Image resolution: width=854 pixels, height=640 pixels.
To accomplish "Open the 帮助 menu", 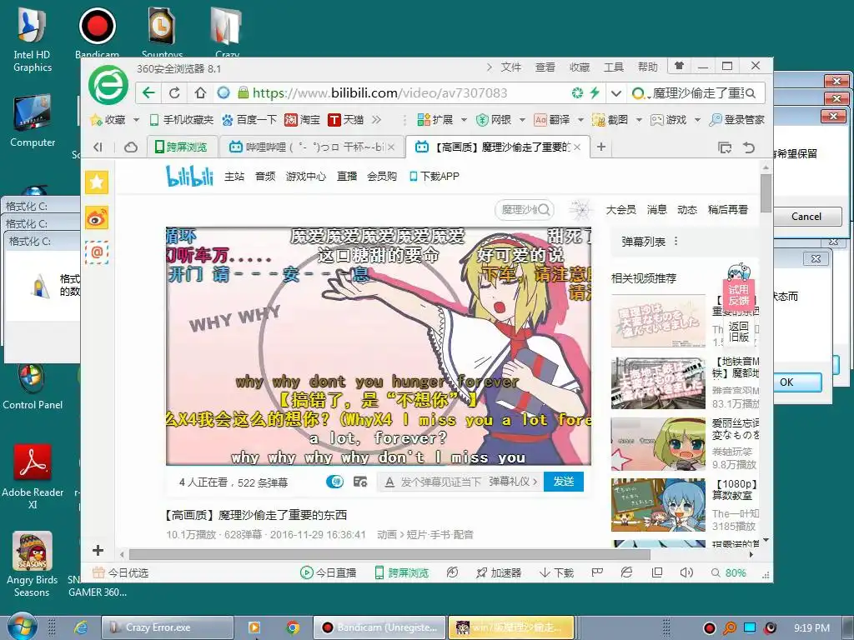I will tap(648, 67).
